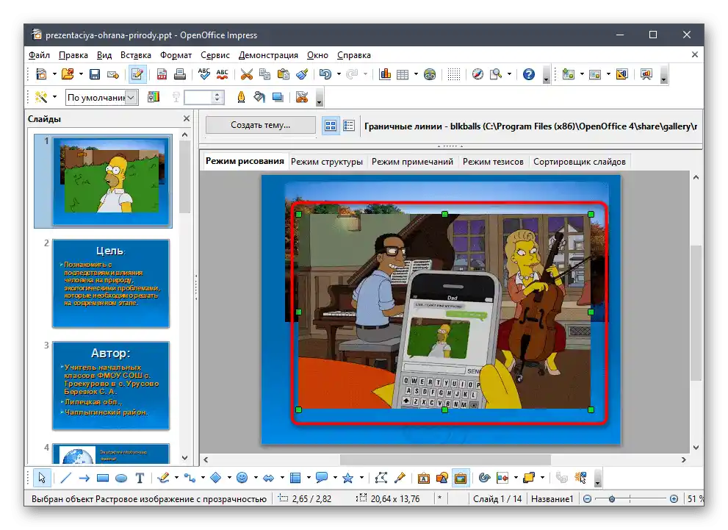Select the Ellipse drawing tool

[121, 478]
